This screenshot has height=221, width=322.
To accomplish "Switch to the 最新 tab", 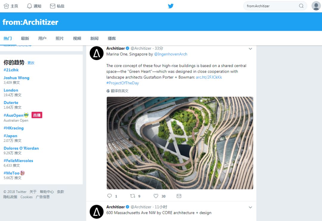I will 25,38.
